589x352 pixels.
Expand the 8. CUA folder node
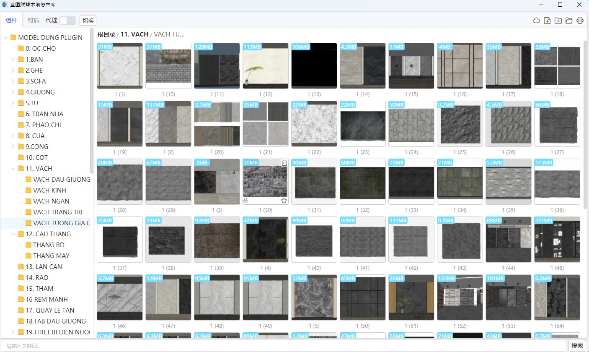coord(13,136)
